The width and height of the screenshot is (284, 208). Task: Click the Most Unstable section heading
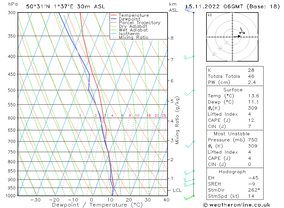tap(232, 134)
